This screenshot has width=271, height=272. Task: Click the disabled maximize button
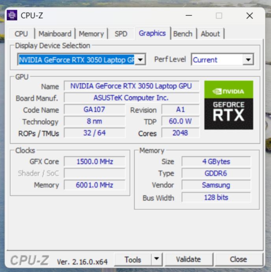coord(219,16)
